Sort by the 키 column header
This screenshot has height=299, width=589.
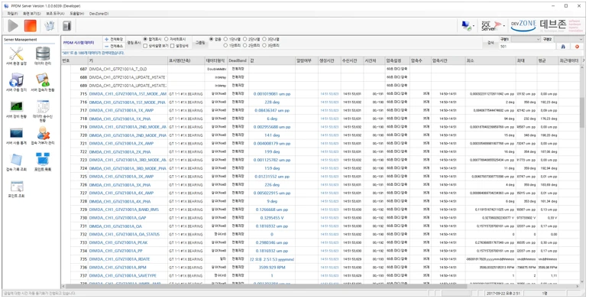(x=128, y=60)
